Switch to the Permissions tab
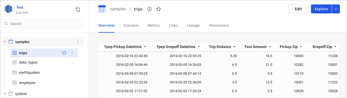This screenshot has width=347, height=98. (219, 25)
